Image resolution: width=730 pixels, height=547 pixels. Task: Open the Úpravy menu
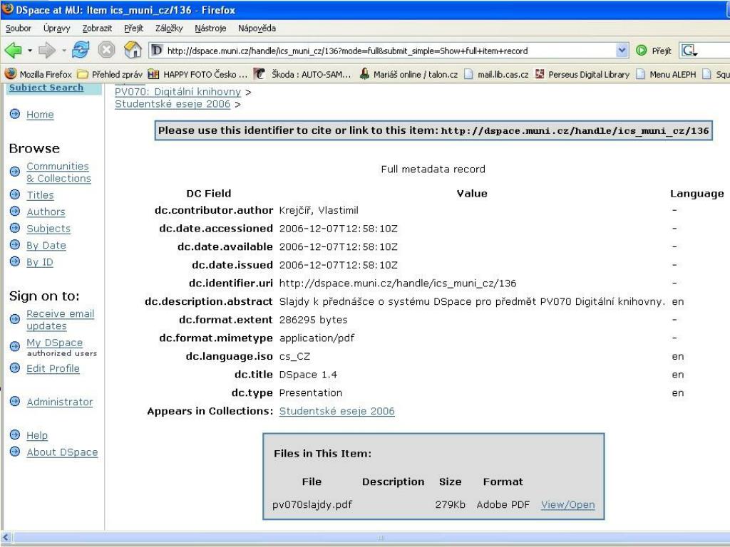tap(56, 28)
